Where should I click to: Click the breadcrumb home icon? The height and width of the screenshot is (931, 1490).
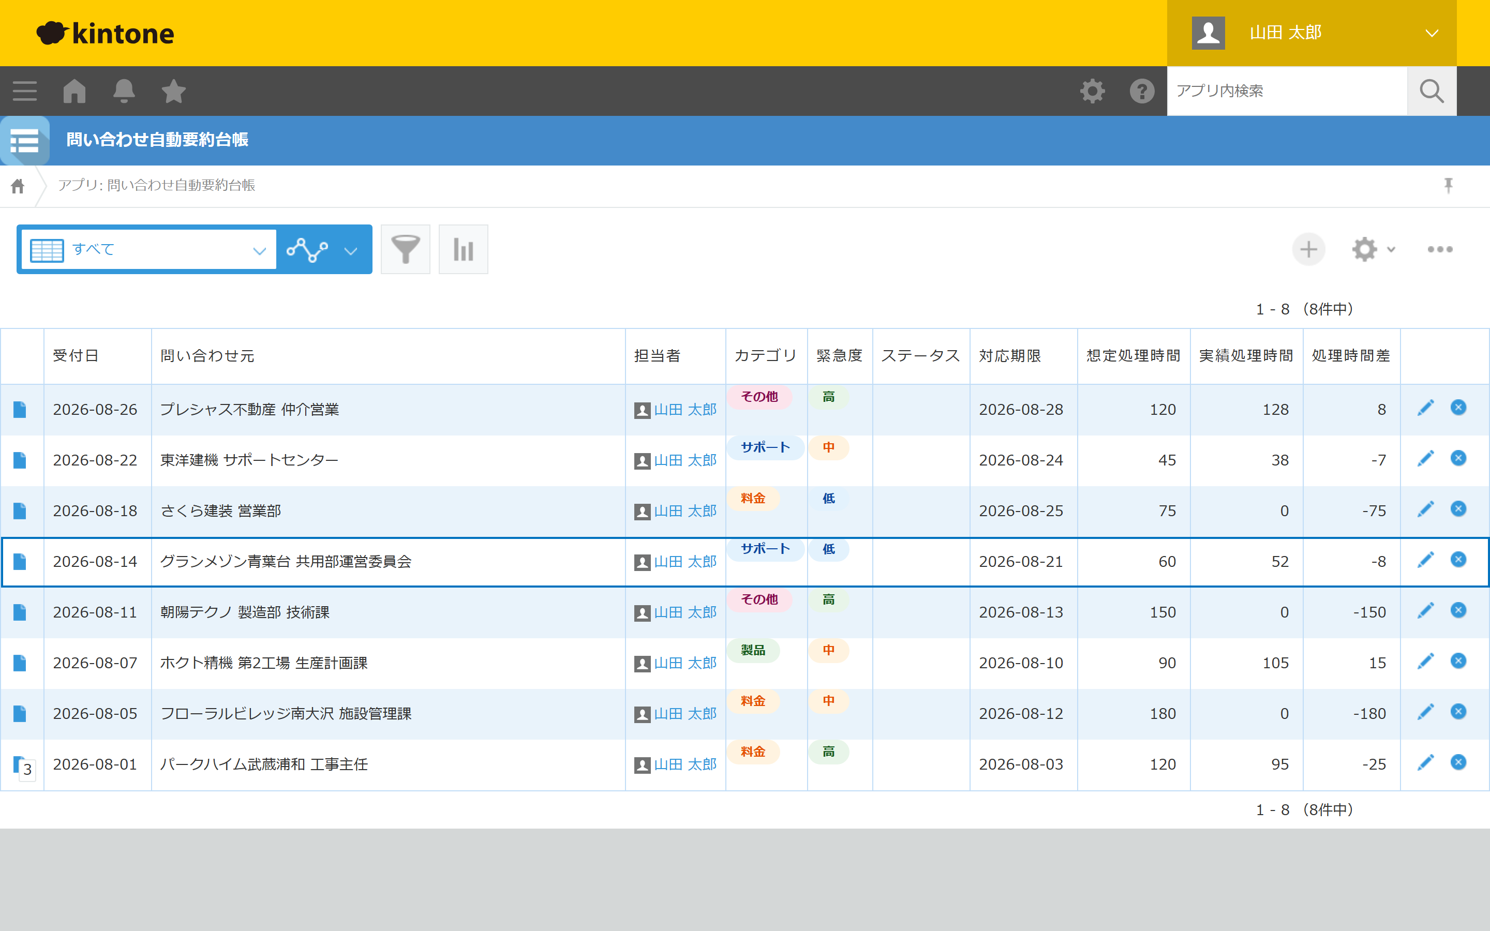[x=18, y=185]
